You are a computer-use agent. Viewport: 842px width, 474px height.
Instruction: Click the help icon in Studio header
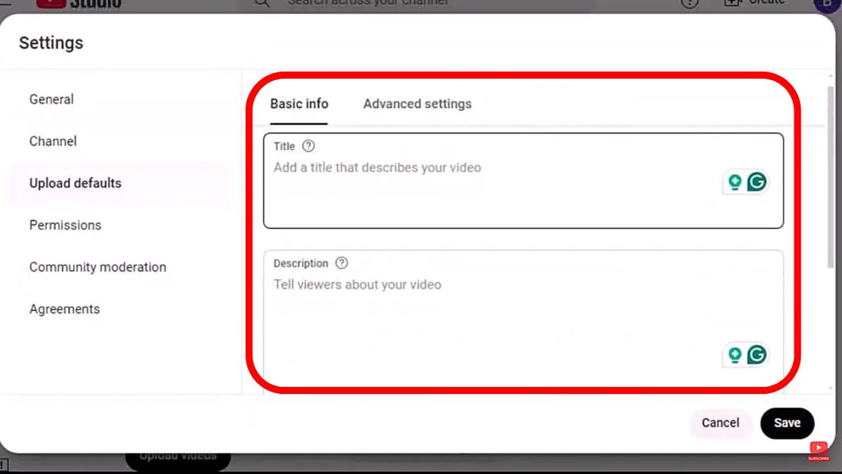[690, 4]
